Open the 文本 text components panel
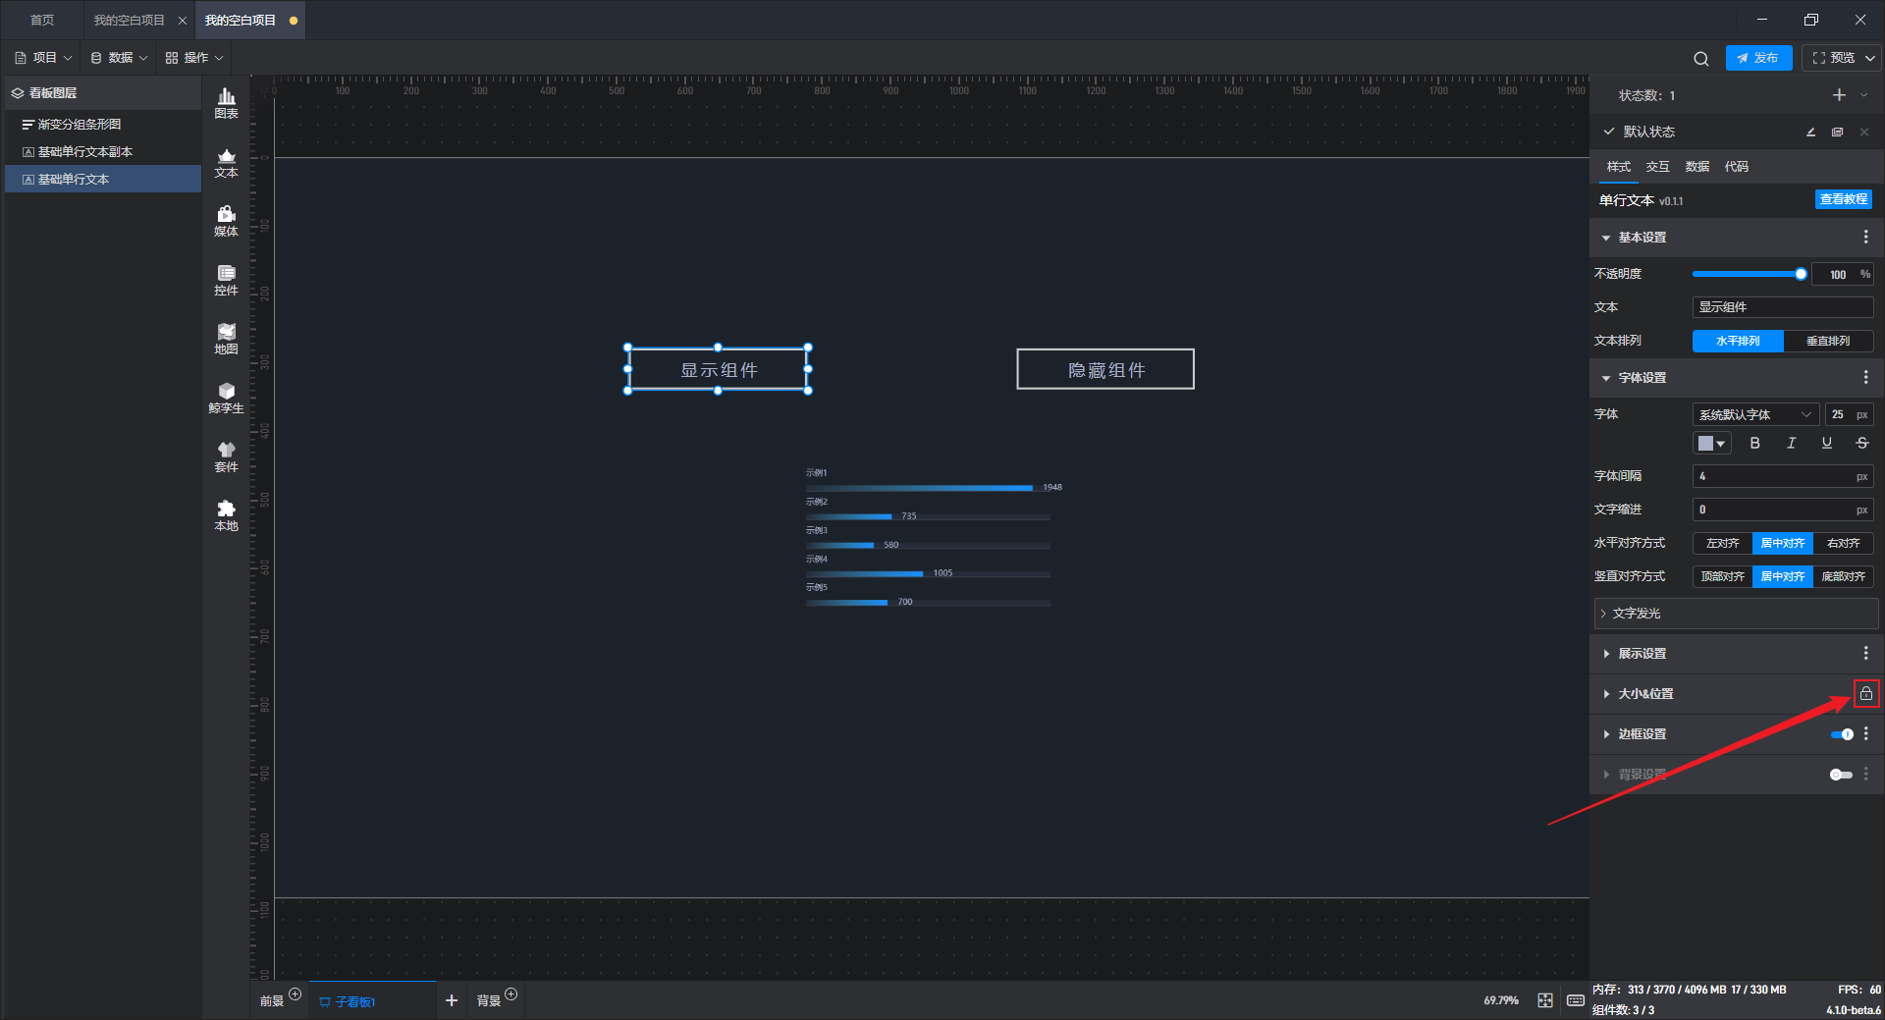Screen dimensions: 1885x1020 click(226, 162)
